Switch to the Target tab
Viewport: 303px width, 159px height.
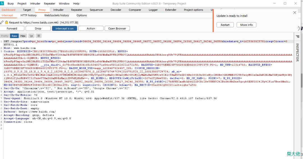pyautogui.click(x=27, y=10)
